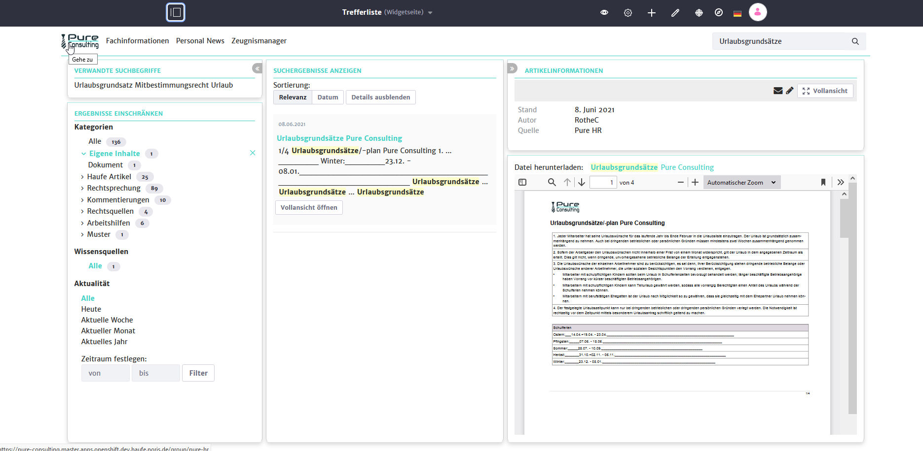Image resolution: width=923 pixels, height=451 pixels.
Task: Send article via envelope icon
Action: 777,91
